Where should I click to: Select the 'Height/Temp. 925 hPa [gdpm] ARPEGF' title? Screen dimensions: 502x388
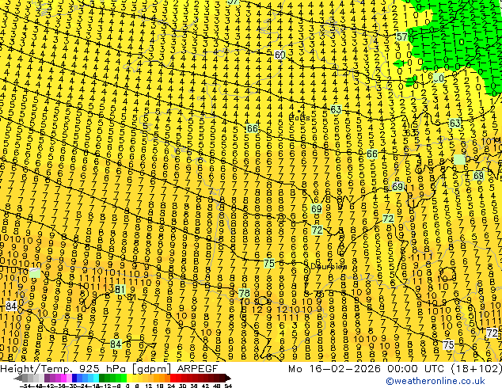click(108, 369)
